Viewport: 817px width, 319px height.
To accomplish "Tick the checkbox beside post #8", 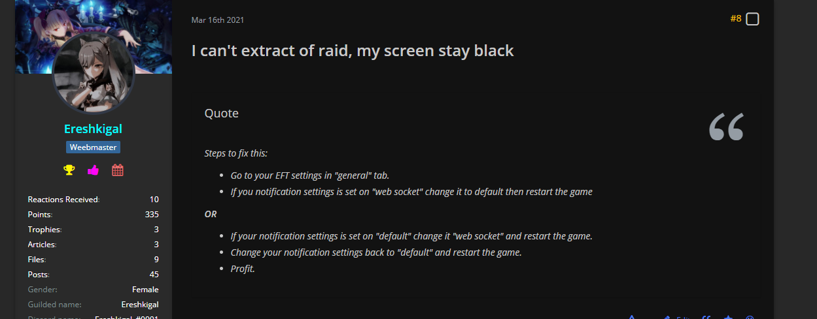I will (752, 20).
